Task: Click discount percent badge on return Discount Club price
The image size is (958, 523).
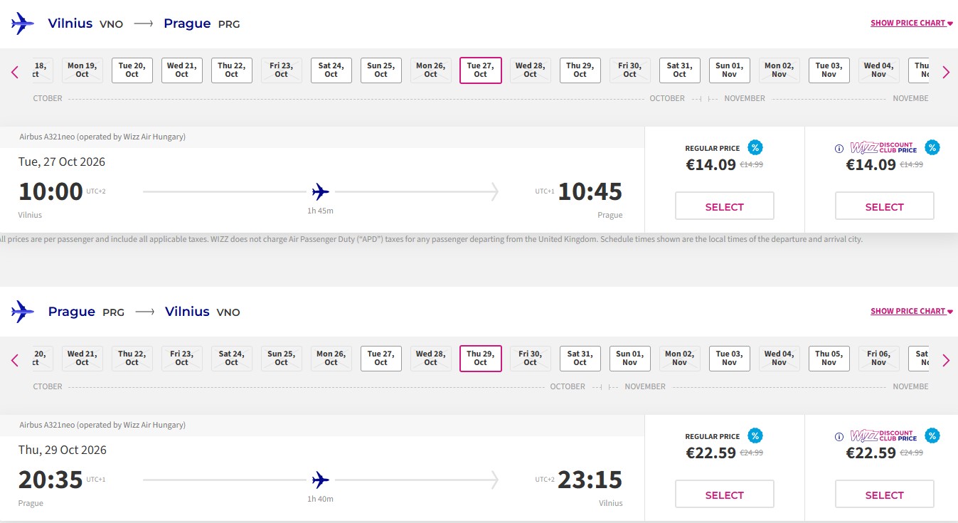Action: point(932,436)
